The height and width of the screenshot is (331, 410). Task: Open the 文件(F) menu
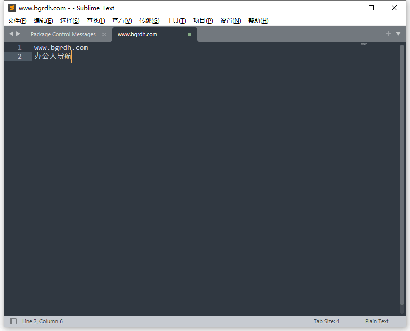(x=17, y=21)
